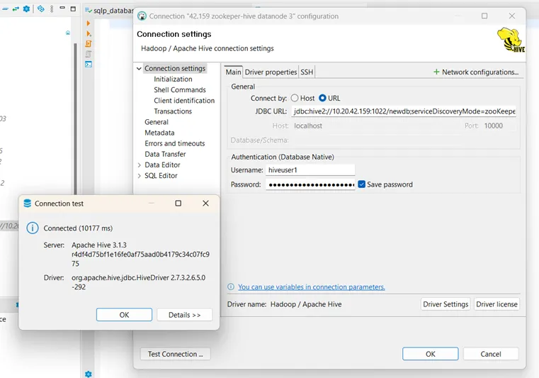
Task: Minimize the navigator panel
Action: click(62, 8)
